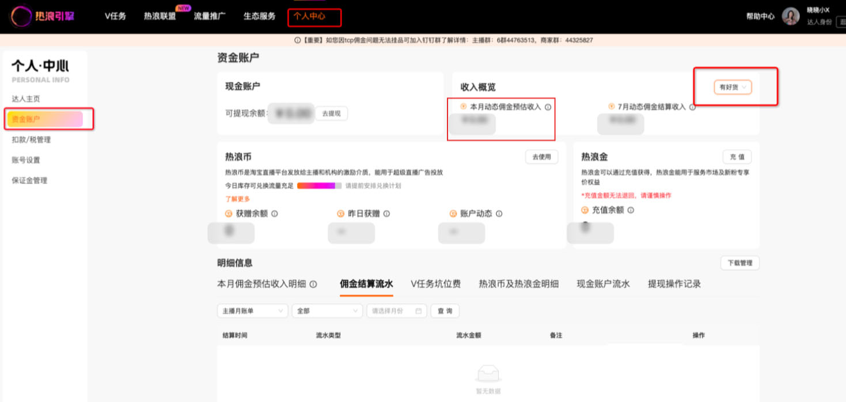Screen dimensions: 846x402
Task: Click the 热浪引擎 logo icon
Action: click(21, 16)
